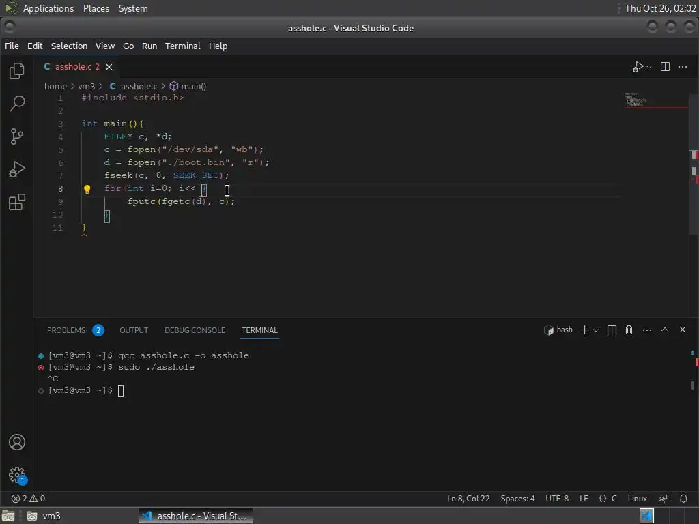Click 'Spaces: 4' indentation setting
699x524 pixels.
click(517, 499)
